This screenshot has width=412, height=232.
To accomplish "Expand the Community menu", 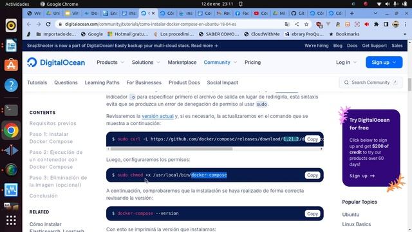I will click(220, 63).
